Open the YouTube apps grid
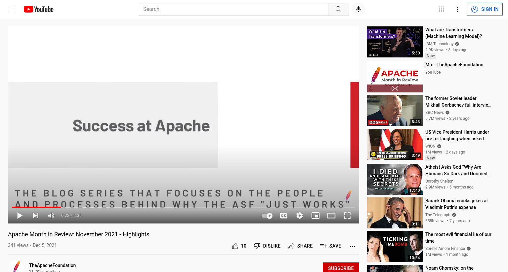This screenshot has height=272, width=508. click(442, 9)
